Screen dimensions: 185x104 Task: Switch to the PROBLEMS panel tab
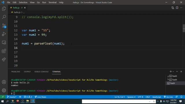[x=16, y=72]
